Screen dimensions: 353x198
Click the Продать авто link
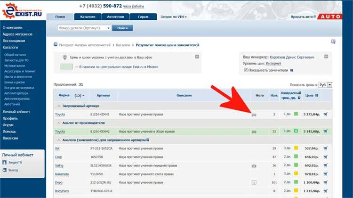pos(302,16)
